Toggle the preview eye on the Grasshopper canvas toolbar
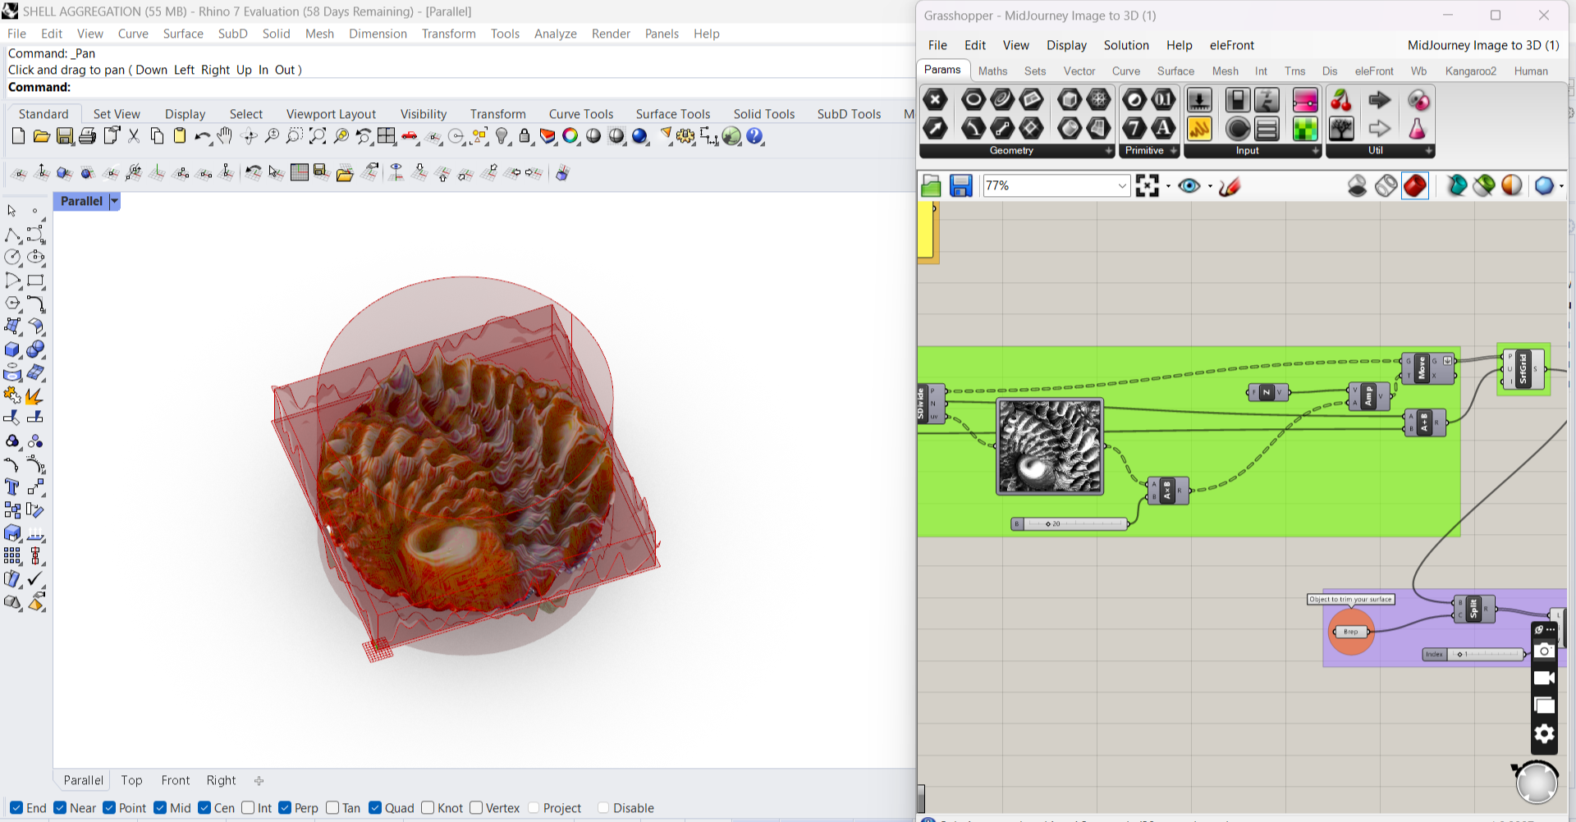Viewport: 1576px width, 822px height. pyautogui.click(x=1189, y=185)
